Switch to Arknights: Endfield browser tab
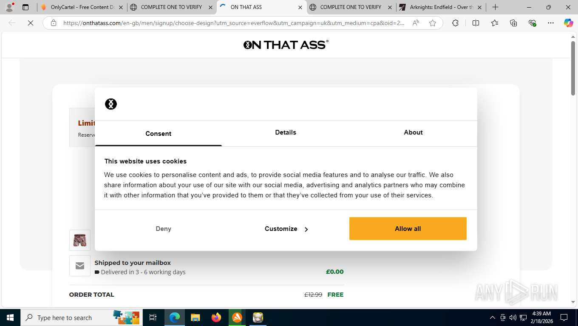This screenshot has height=326, width=578. coord(441,7)
